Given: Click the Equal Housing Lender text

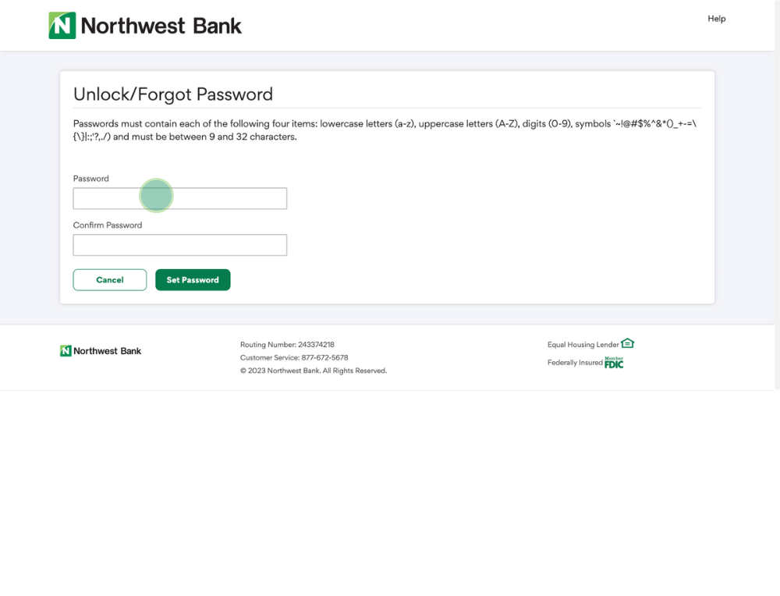Looking at the screenshot, I should pos(583,345).
